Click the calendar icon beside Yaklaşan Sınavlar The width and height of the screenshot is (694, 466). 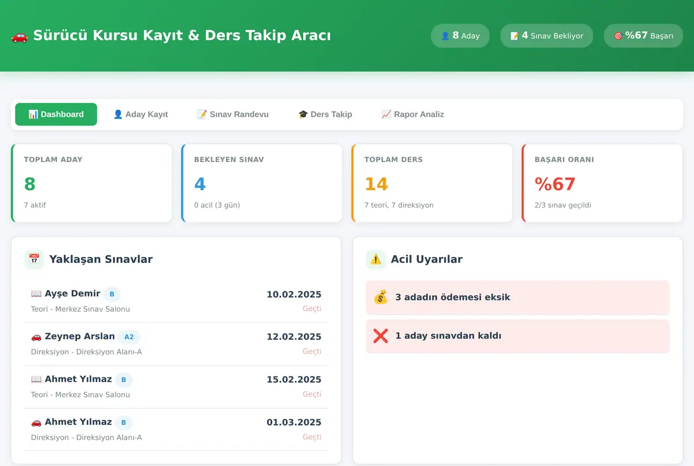pos(34,259)
